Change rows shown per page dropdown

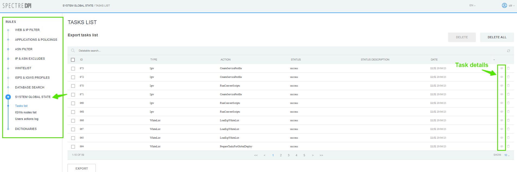pos(507,155)
